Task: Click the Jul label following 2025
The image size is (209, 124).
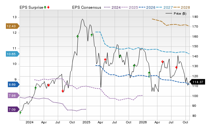Action: point(114,122)
